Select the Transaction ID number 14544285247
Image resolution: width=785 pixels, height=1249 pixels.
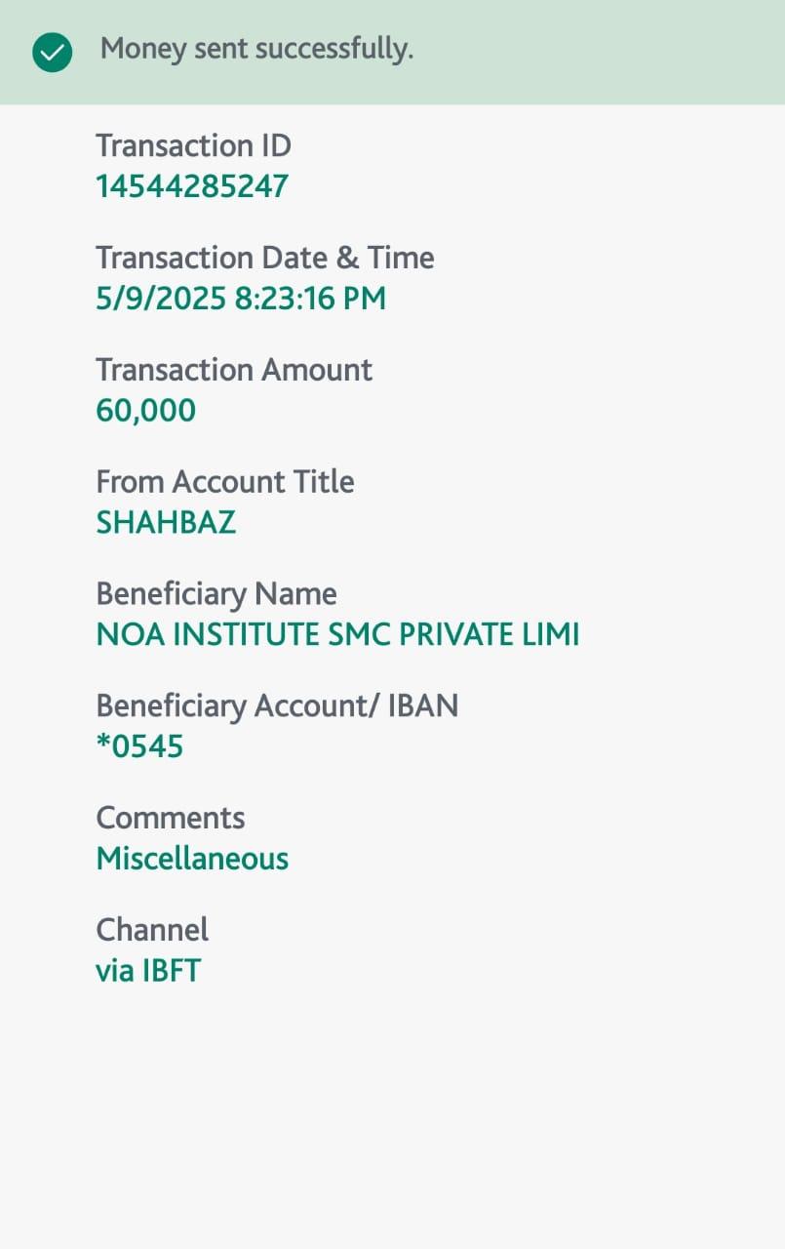pos(192,186)
